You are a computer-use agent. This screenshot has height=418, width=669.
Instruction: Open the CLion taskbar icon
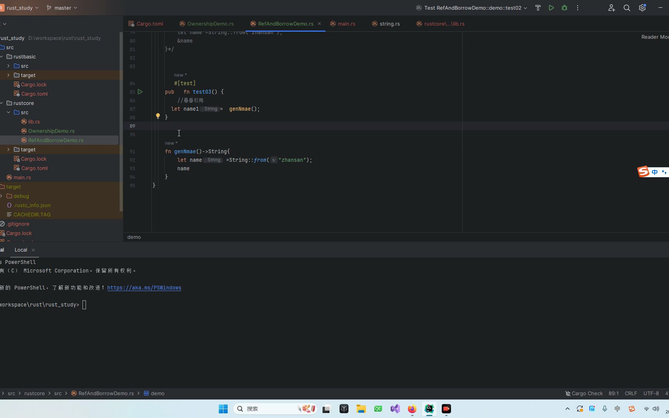[x=429, y=409]
